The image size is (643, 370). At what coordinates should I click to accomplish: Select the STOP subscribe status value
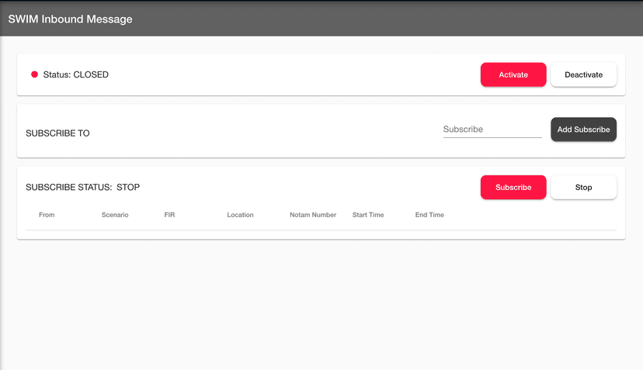(128, 187)
